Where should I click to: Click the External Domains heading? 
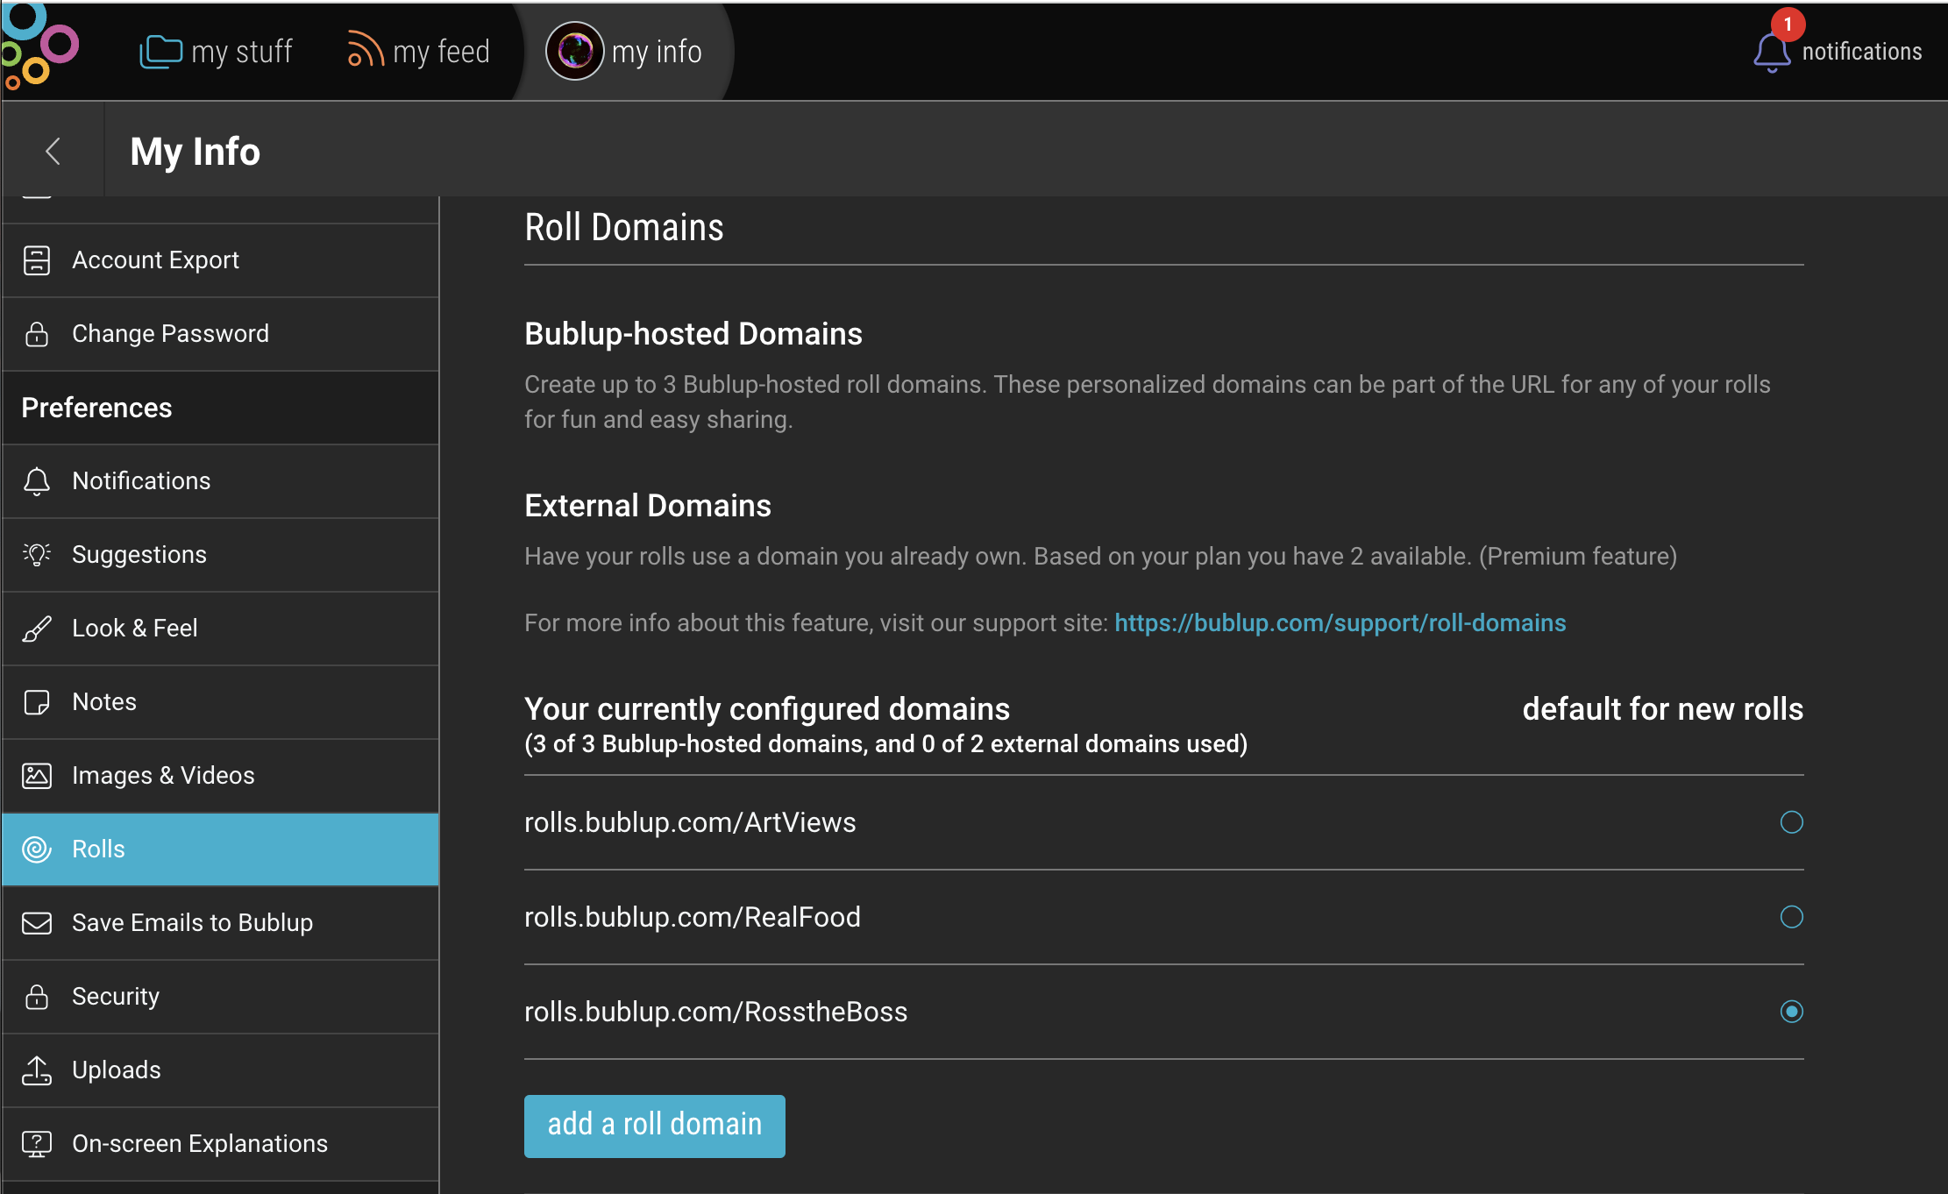[648, 506]
